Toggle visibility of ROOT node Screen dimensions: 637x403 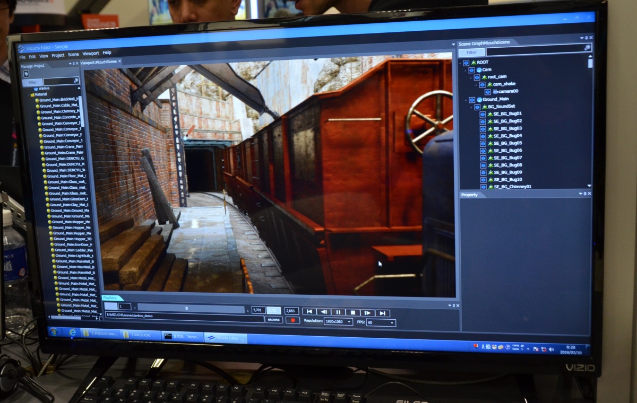coord(466,63)
